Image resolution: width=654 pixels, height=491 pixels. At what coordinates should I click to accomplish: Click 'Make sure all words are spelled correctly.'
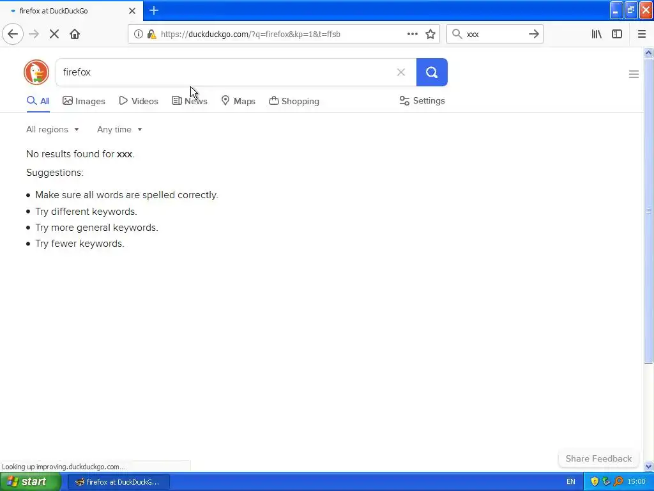pyautogui.click(x=126, y=195)
